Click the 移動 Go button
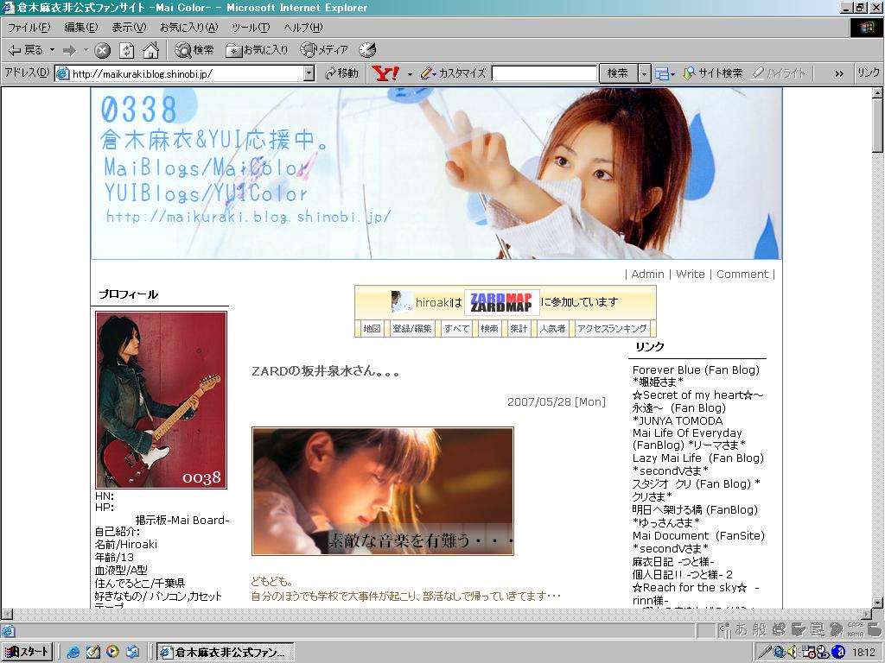Viewport: 885px width, 663px height. pyautogui.click(x=342, y=73)
